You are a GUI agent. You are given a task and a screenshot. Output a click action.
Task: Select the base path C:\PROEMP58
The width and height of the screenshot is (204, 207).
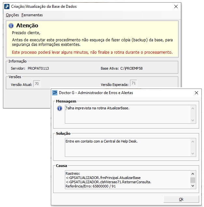131,68
